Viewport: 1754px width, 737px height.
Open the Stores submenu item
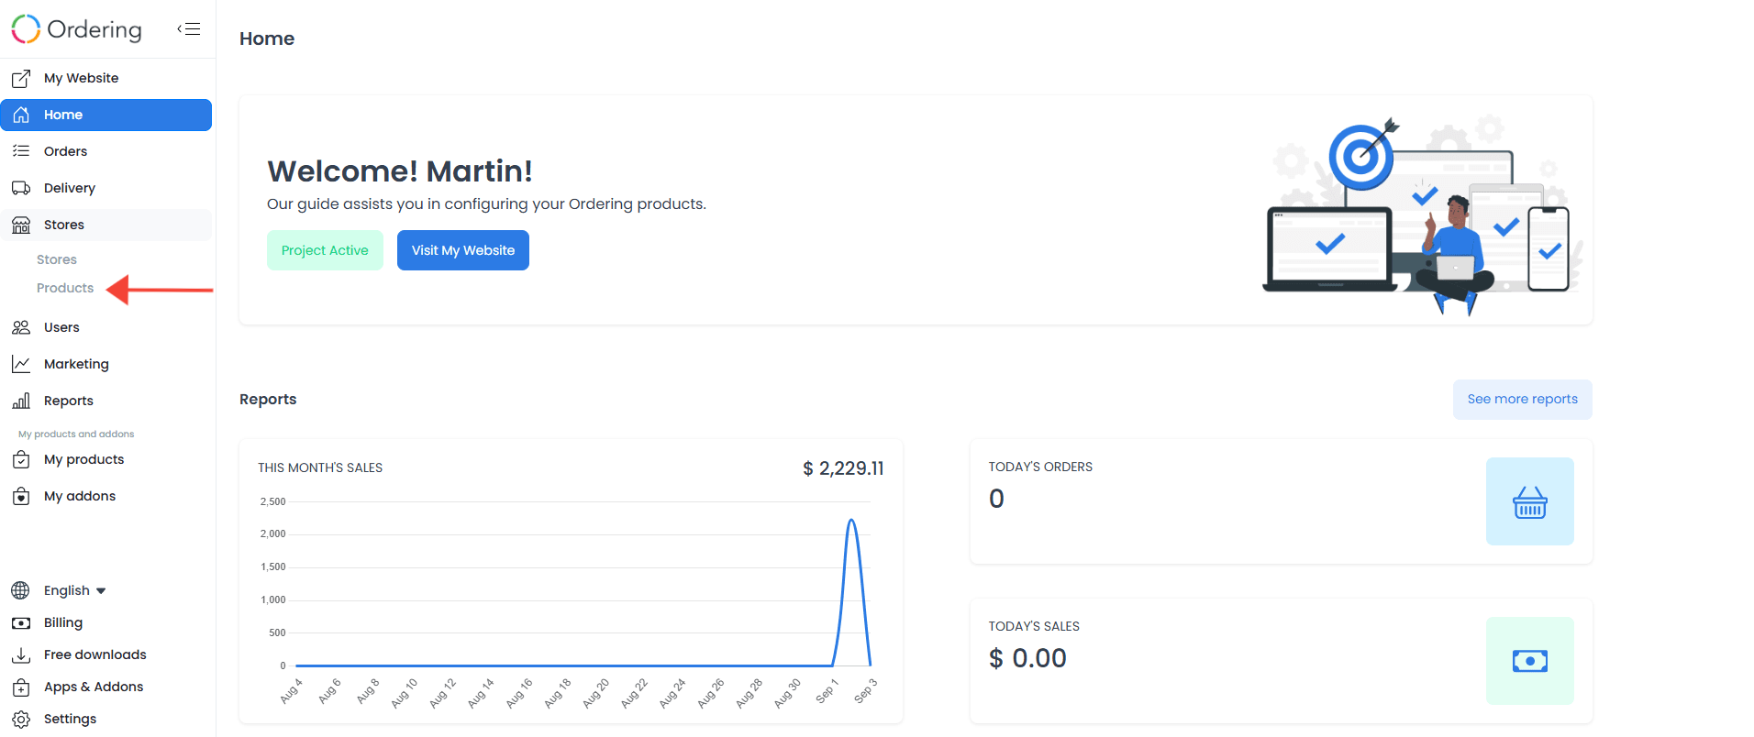(57, 259)
